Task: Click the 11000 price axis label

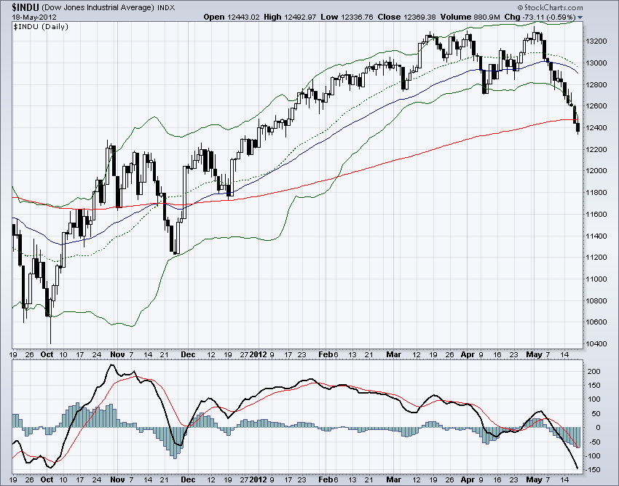Action: coord(596,279)
